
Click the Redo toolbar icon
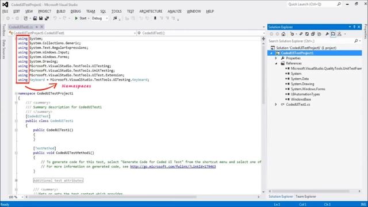[64, 18]
